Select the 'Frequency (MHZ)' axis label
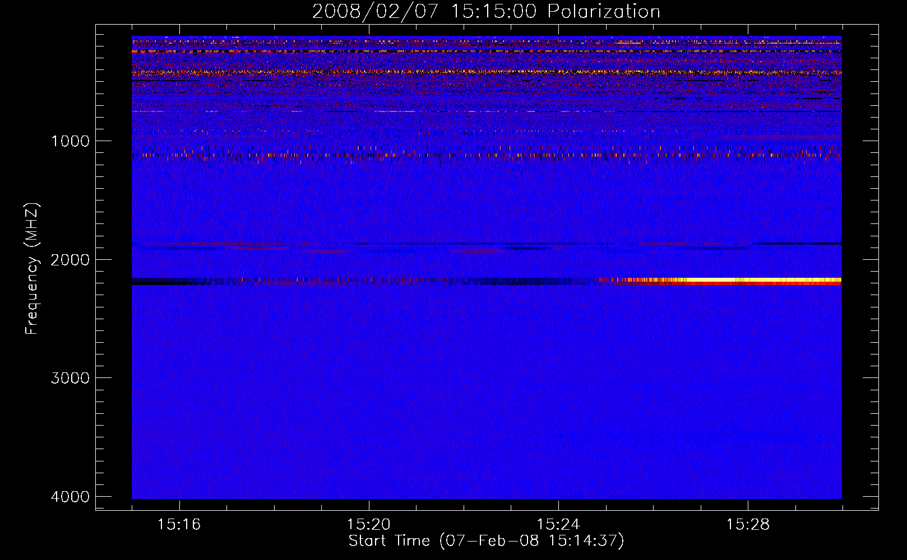Viewport: 907px width, 560px height. point(32,269)
